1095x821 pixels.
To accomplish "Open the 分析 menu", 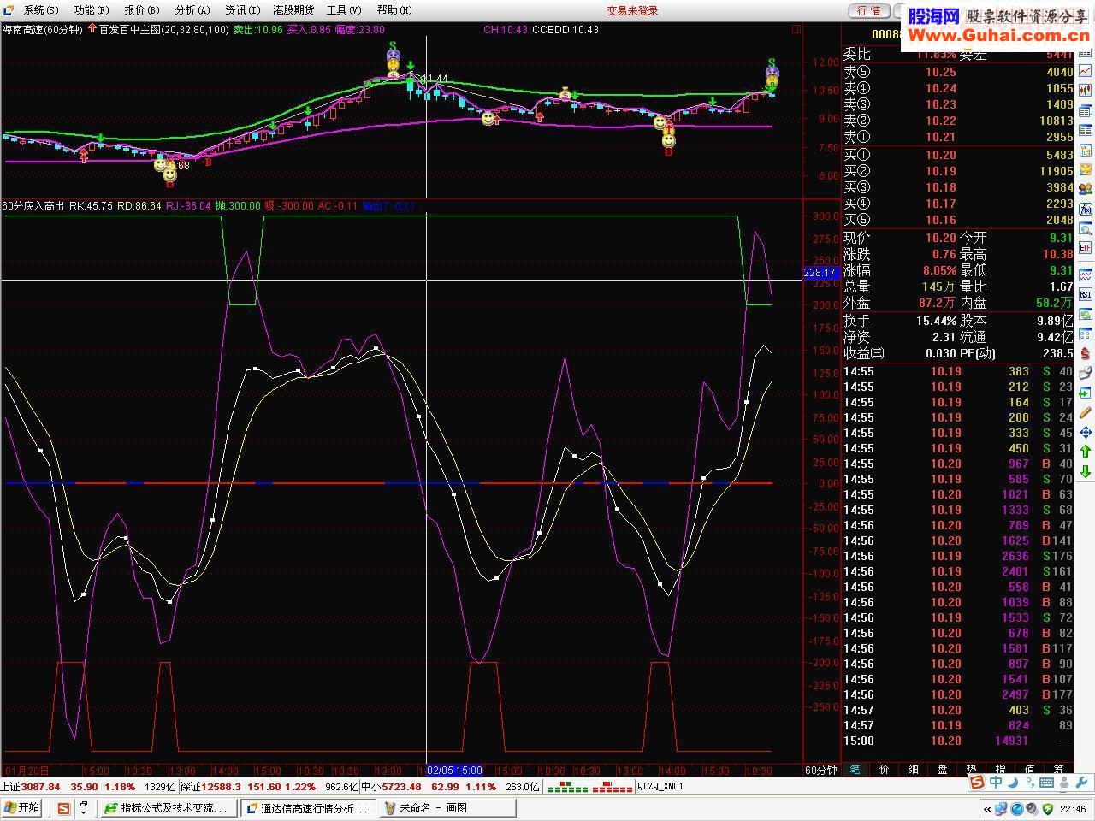I will [192, 10].
